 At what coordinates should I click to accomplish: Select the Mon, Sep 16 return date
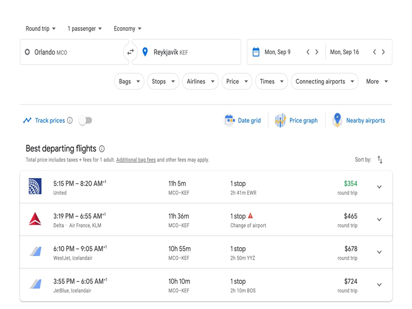(x=345, y=52)
